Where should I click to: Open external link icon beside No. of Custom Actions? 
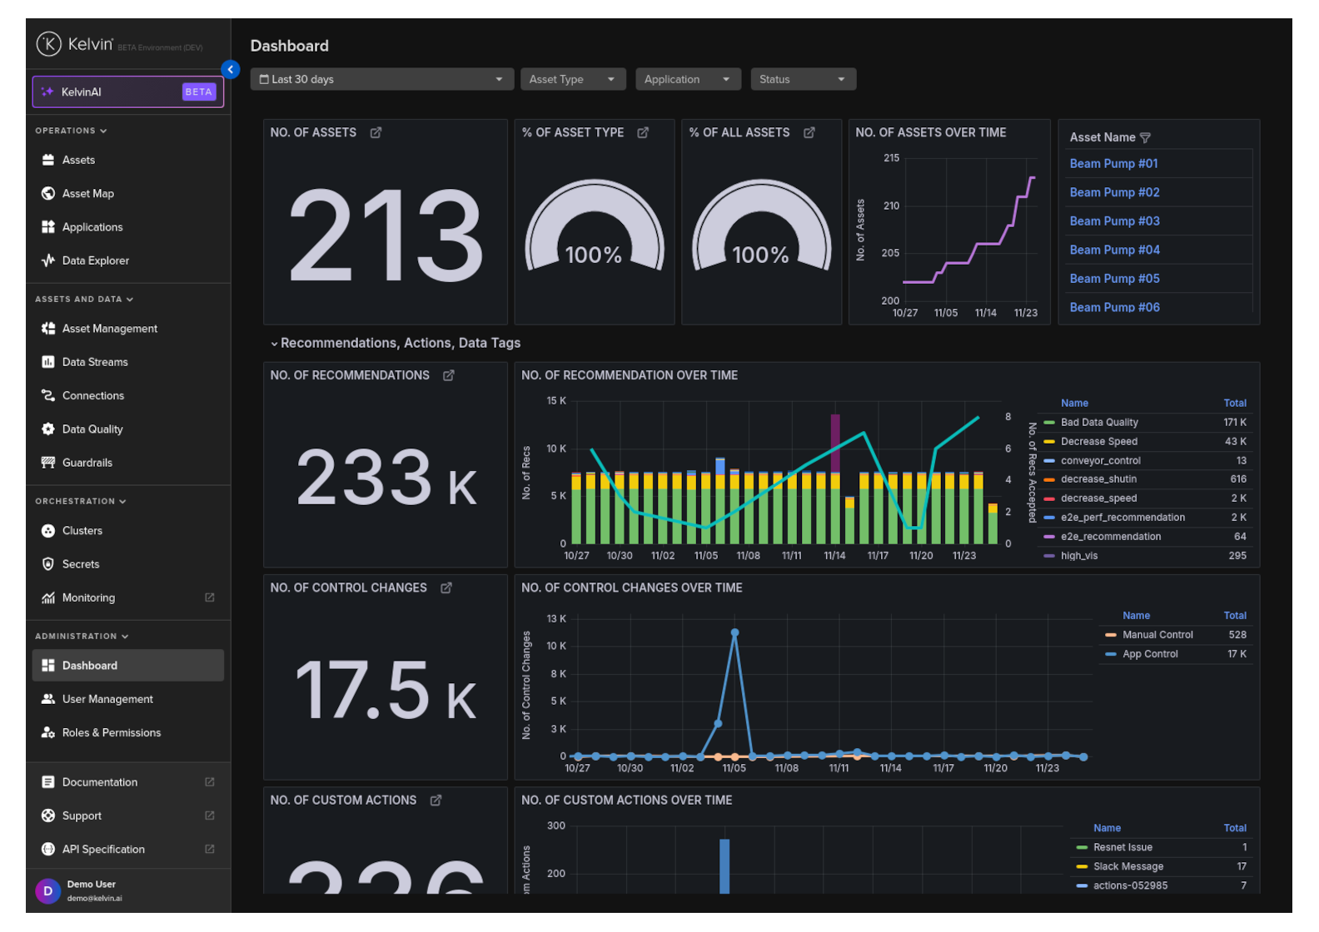point(436,800)
